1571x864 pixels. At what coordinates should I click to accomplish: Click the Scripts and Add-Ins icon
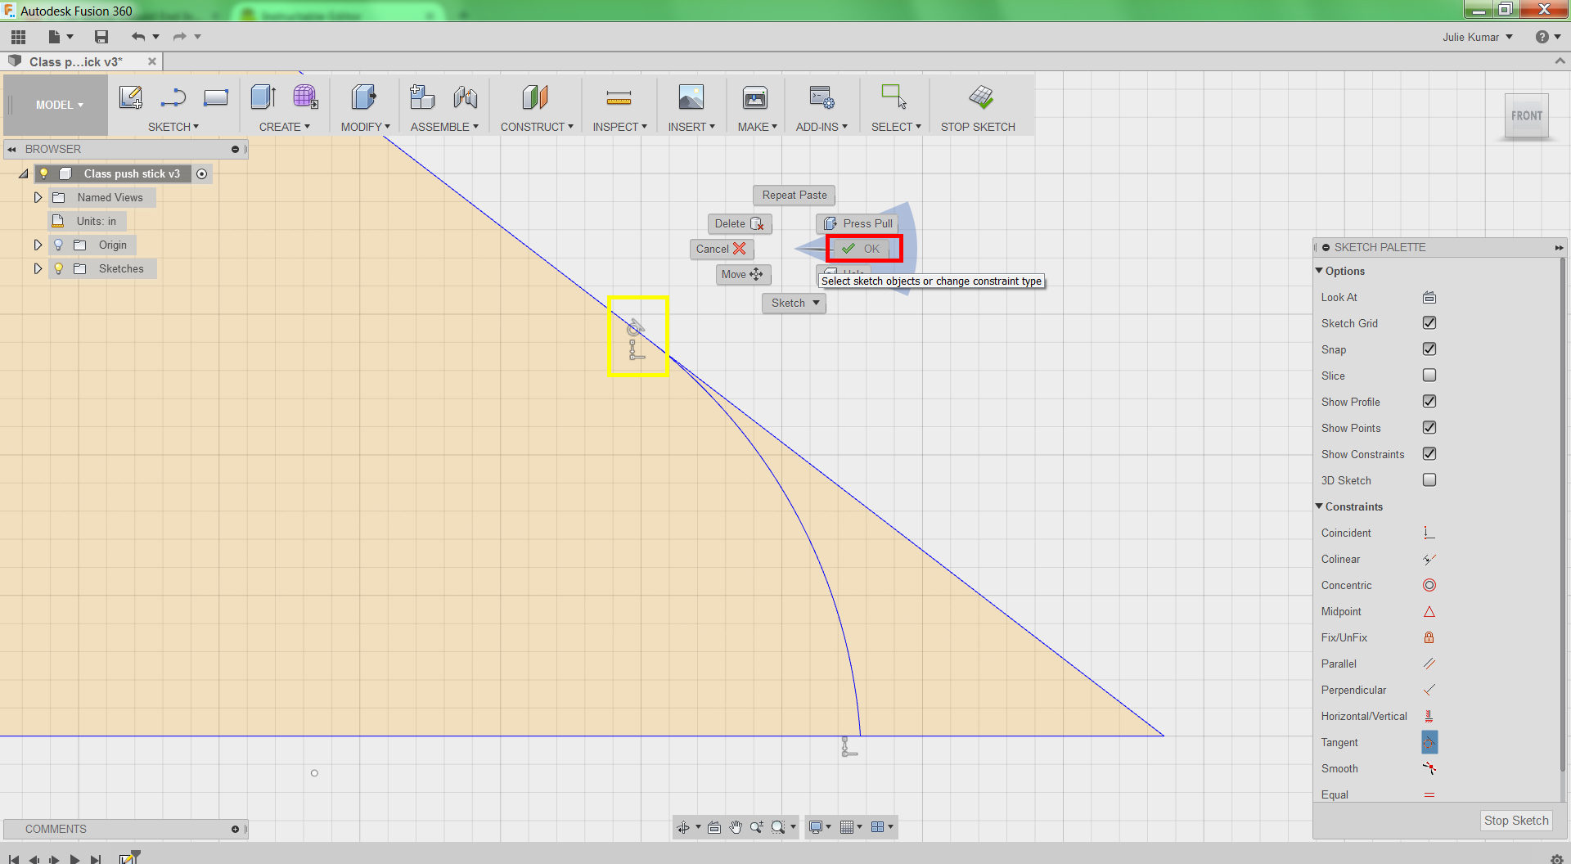tap(822, 97)
